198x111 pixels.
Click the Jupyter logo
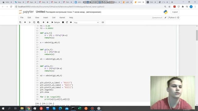(x=26, y=12)
